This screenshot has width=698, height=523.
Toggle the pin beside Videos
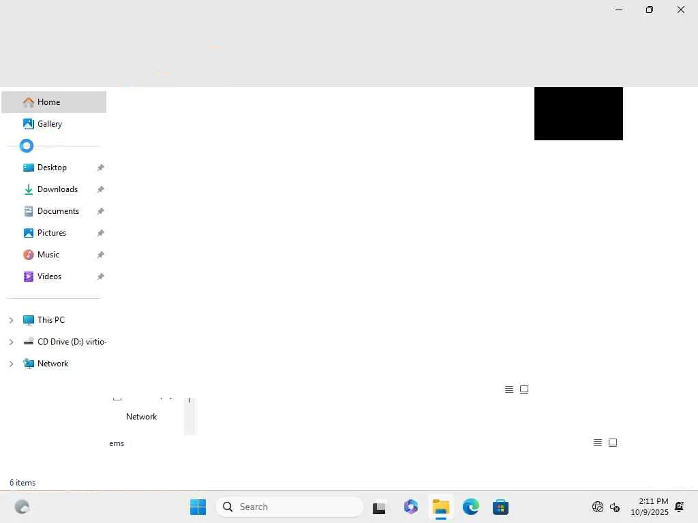[x=101, y=276]
